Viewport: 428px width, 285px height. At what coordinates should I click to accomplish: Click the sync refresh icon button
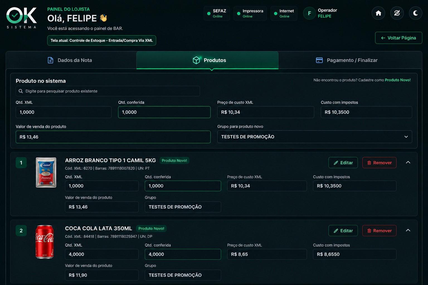click(x=397, y=13)
